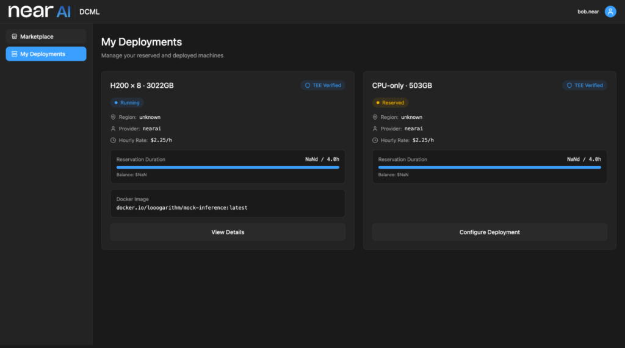The image size is (625, 348).
Task: Click the CPU-only reservation duration progress bar
Action: tap(490, 167)
